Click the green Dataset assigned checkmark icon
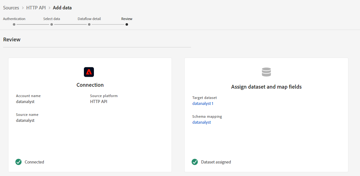 click(x=195, y=162)
